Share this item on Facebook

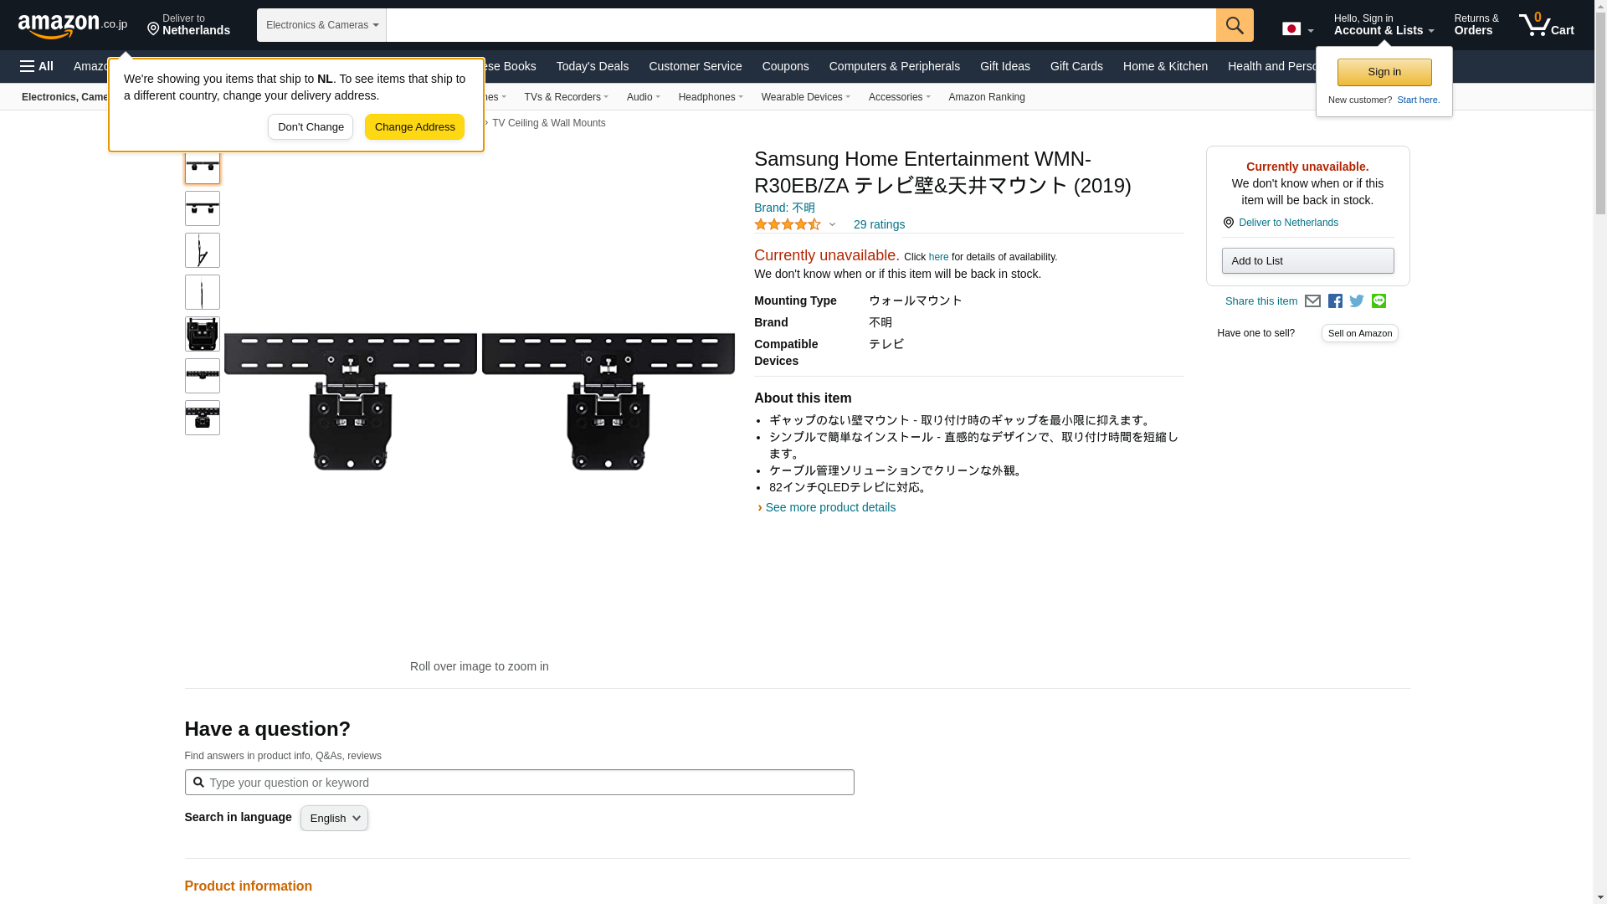tap(1335, 301)
